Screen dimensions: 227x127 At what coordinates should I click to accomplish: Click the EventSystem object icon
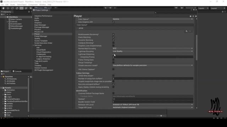point(10,24)
